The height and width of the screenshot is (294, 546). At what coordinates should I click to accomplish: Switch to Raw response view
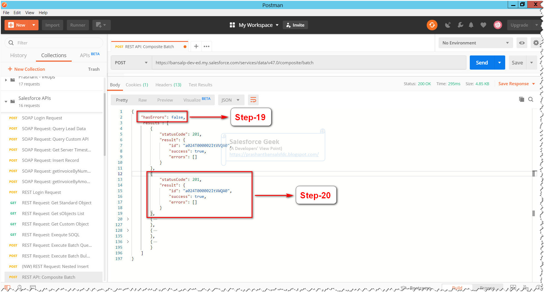point(143,100)
